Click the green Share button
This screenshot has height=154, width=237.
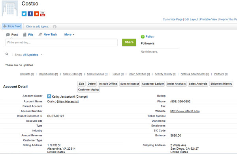coord(129,43)
